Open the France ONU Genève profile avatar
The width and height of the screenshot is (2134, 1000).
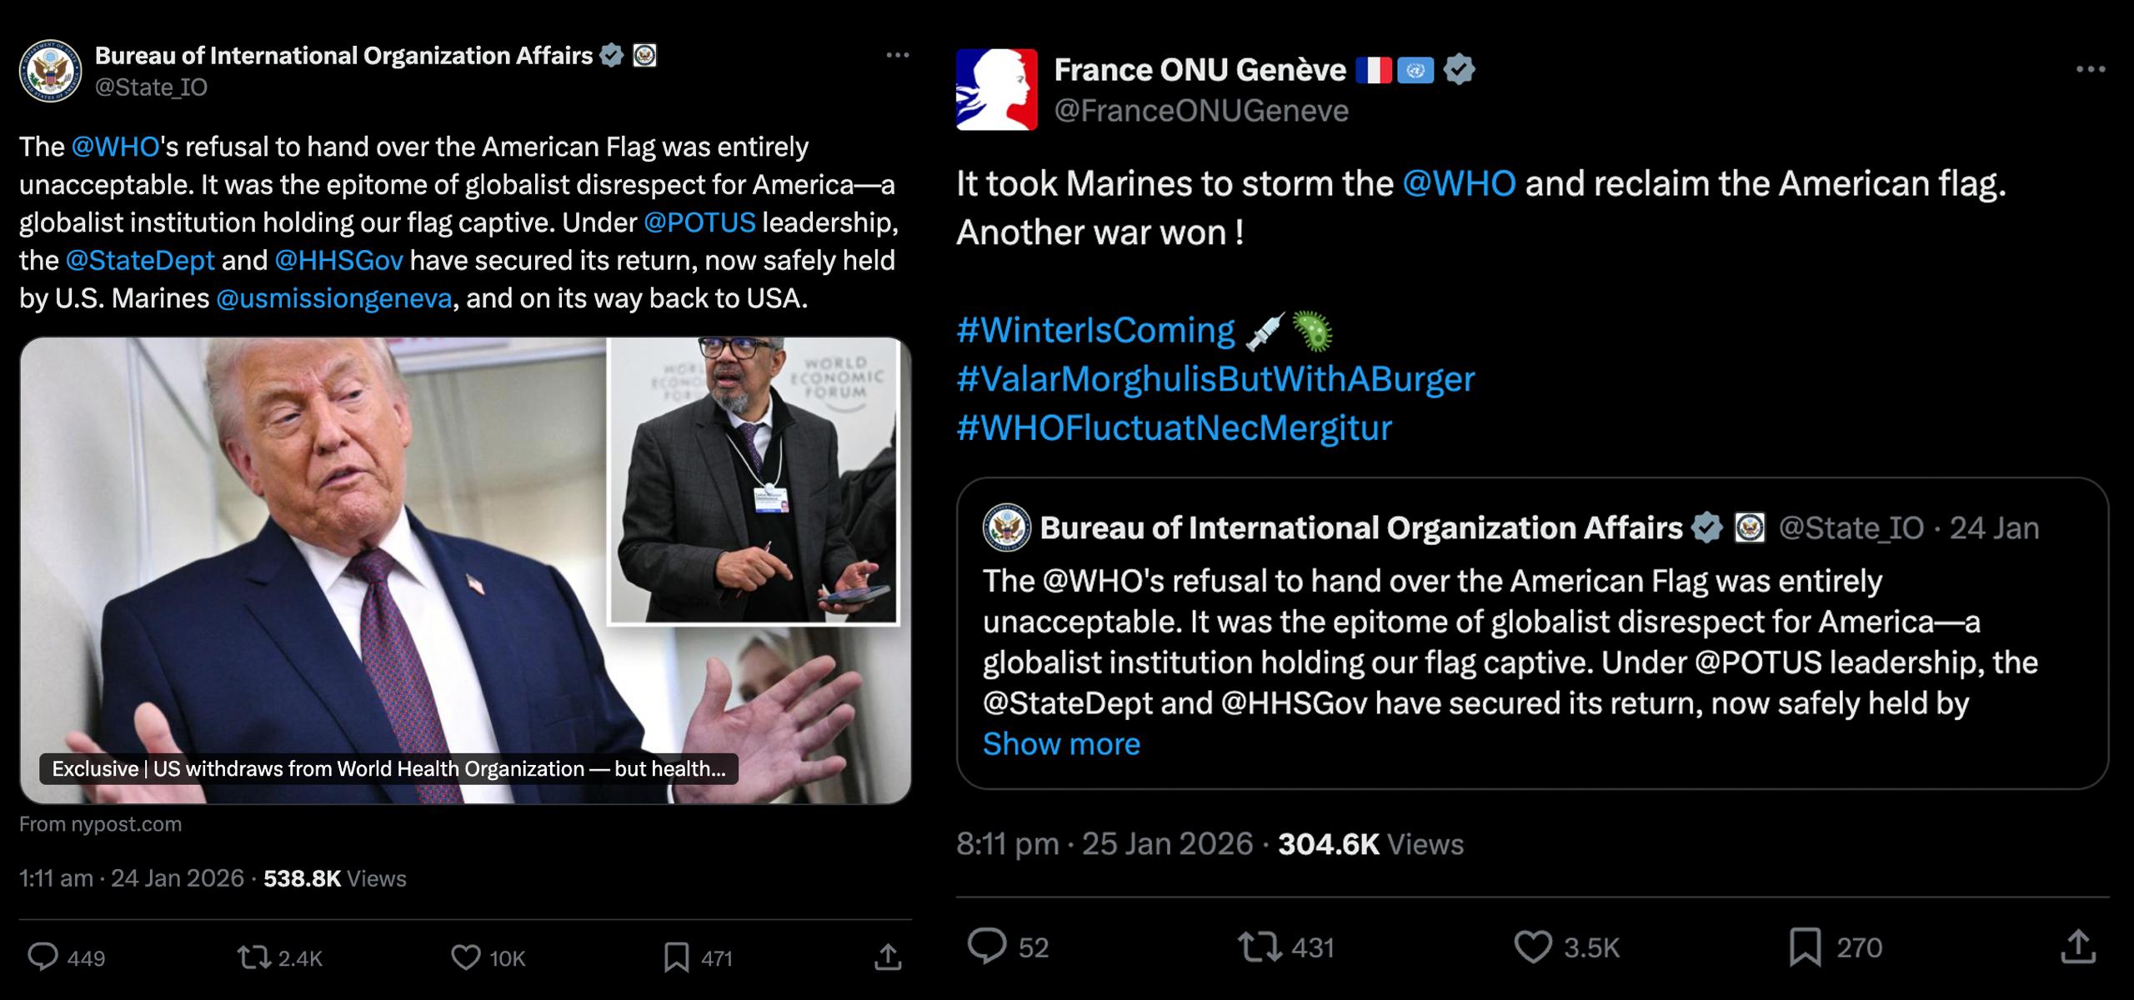click(x=997, y=89)
